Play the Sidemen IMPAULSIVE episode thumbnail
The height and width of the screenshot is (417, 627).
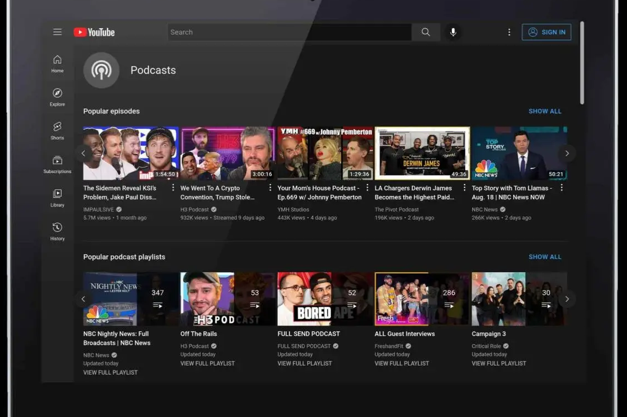coord(131,153)
